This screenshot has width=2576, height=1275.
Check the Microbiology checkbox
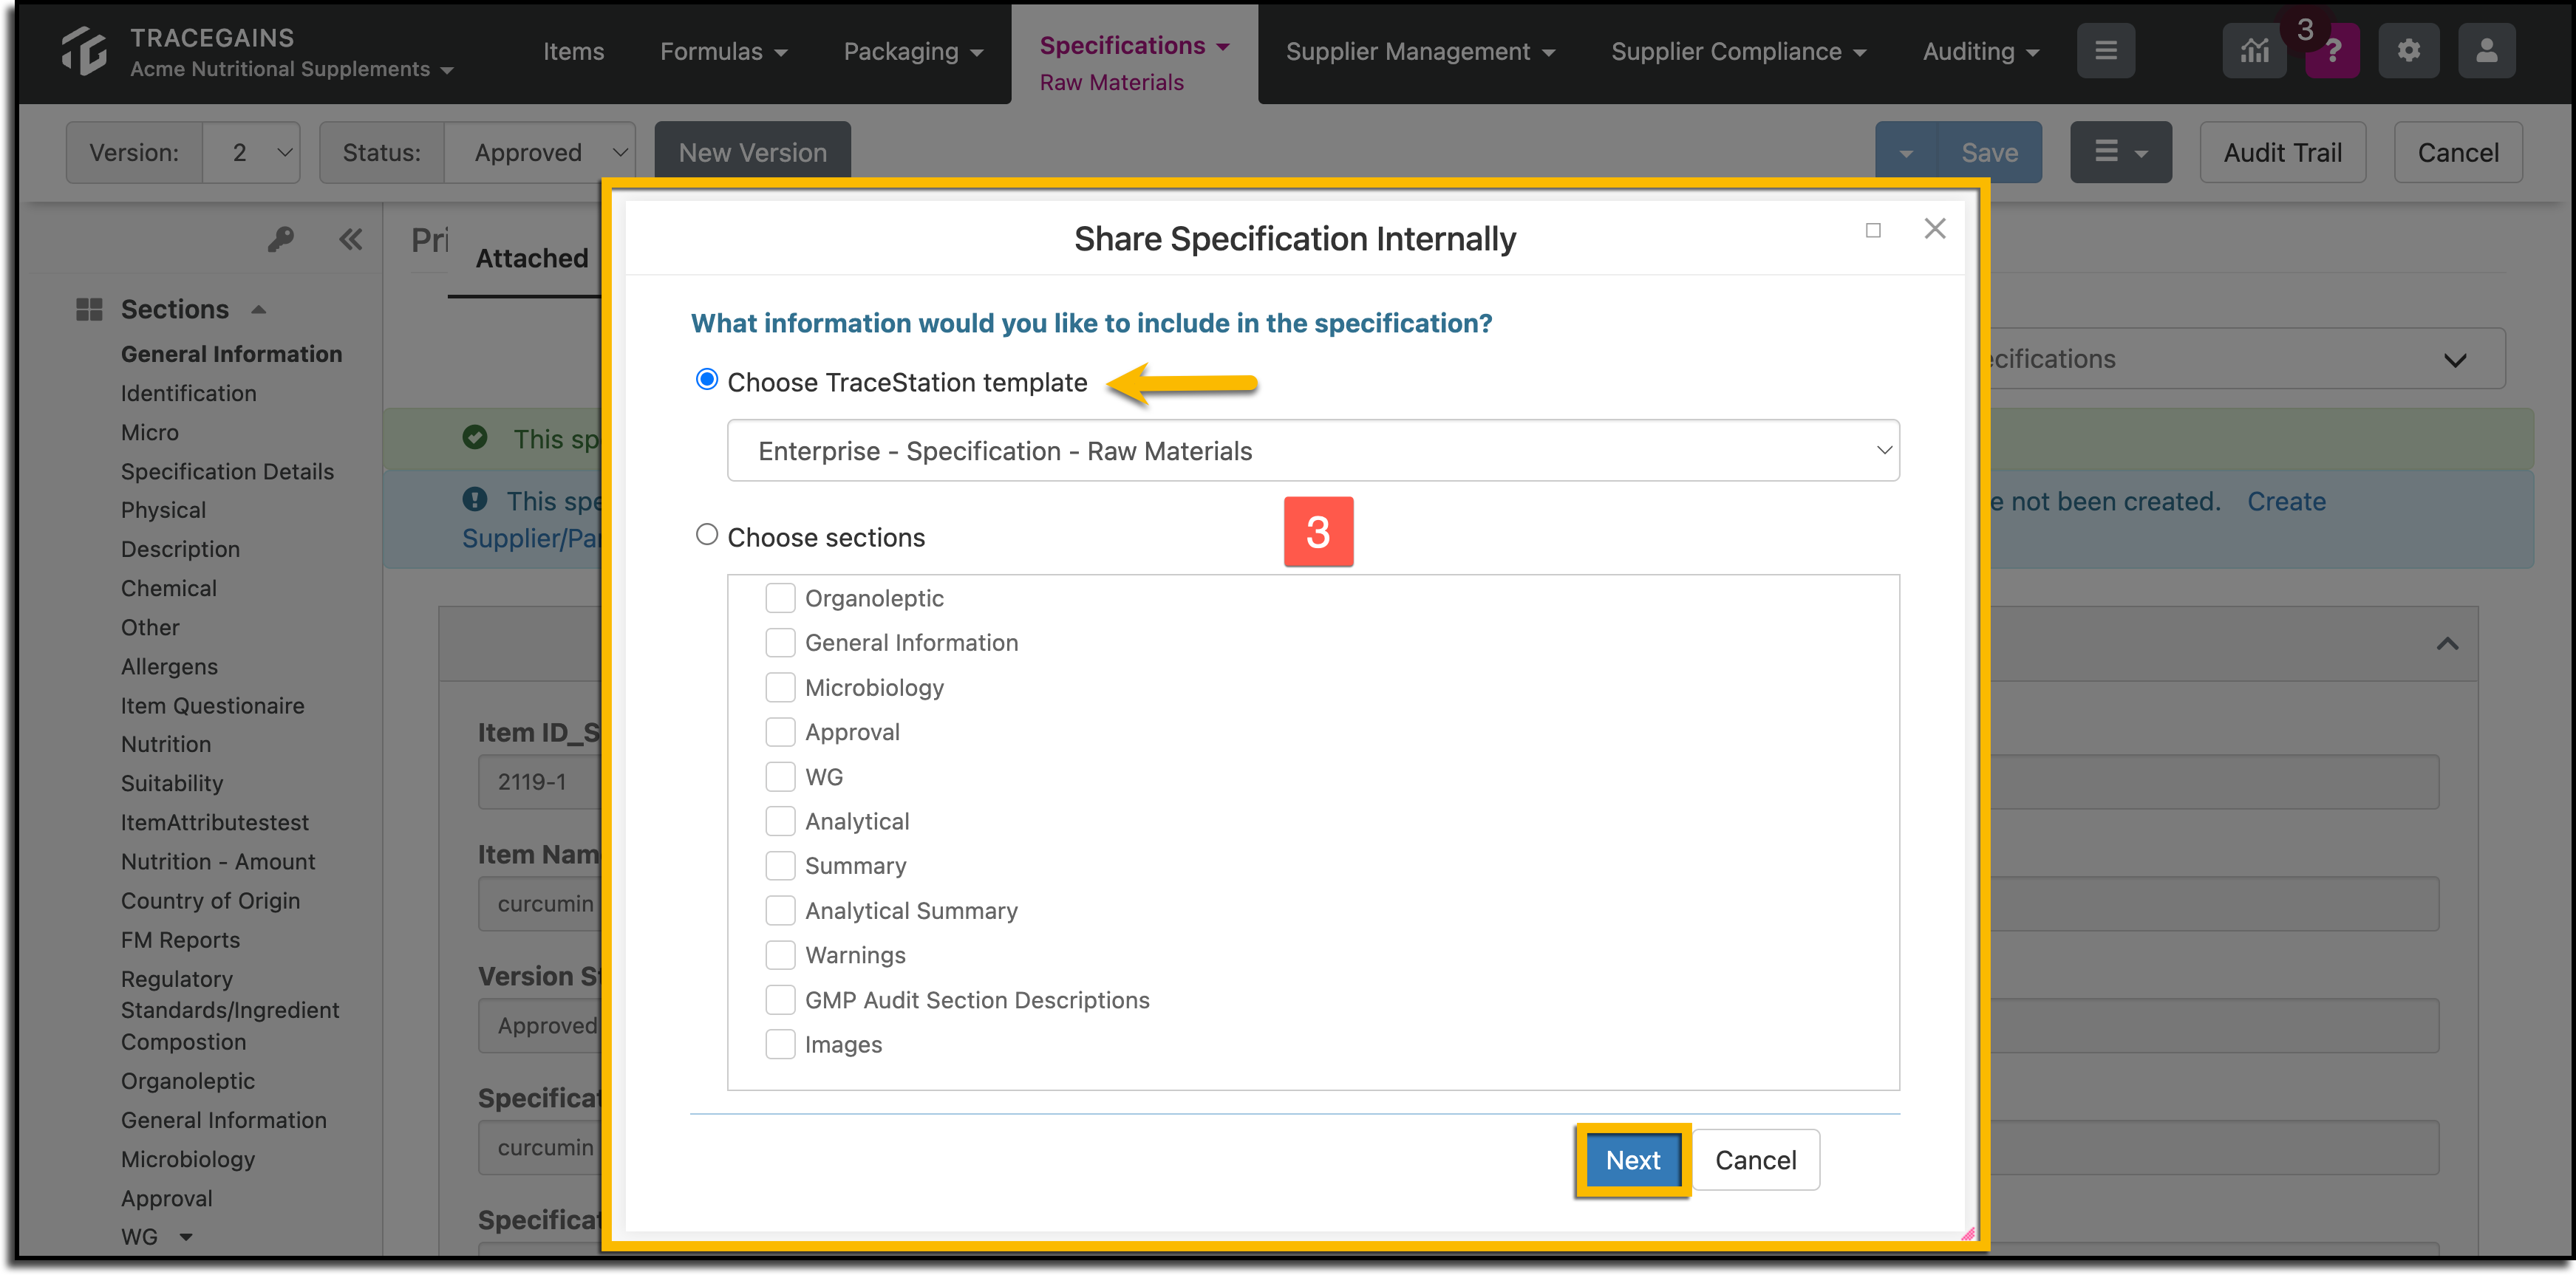(x=780, y=688)
